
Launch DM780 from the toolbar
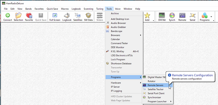pos(162,17)
